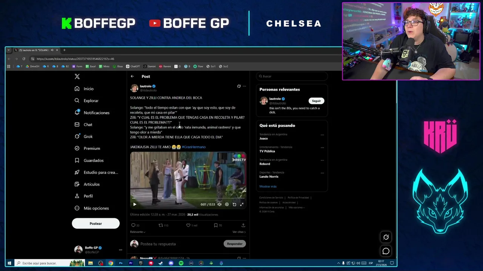Open the Xbox bookmark
The image size is (483, 271).
pyautogui.click(x=118, y=66)
